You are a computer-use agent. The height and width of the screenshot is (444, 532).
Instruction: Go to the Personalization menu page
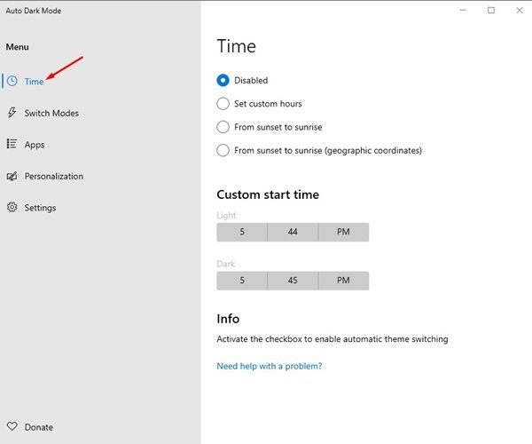pyautogui.click(x=54, y=177)
